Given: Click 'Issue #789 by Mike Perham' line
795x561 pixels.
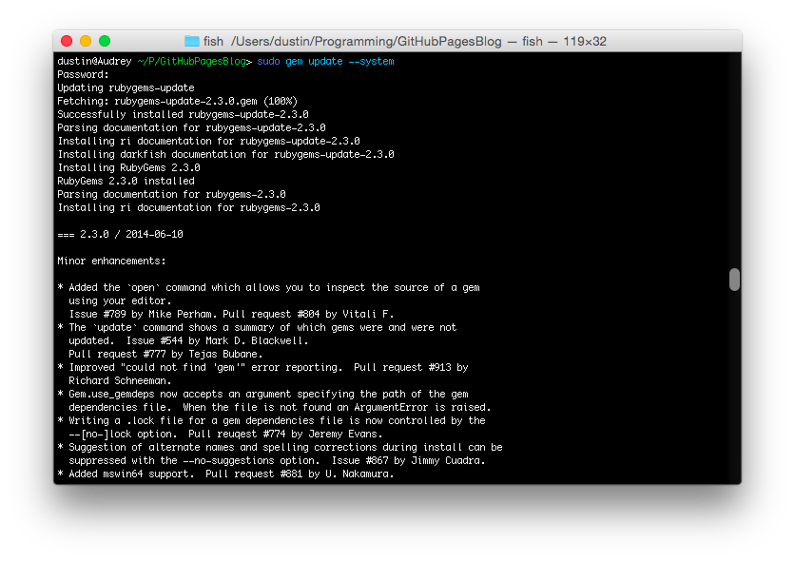Looking at the screenshot, I should point(231,314).
